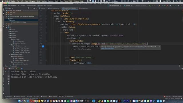Click the soft-wrap icon in console gutter

click(x=9, y=76)
